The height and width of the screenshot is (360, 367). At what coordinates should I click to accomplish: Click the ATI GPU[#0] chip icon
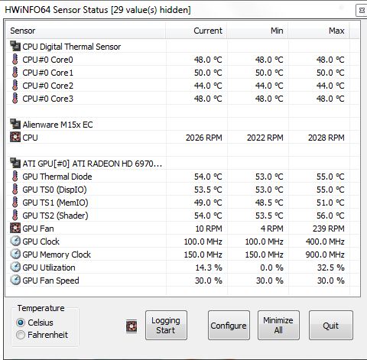(15, 164)
